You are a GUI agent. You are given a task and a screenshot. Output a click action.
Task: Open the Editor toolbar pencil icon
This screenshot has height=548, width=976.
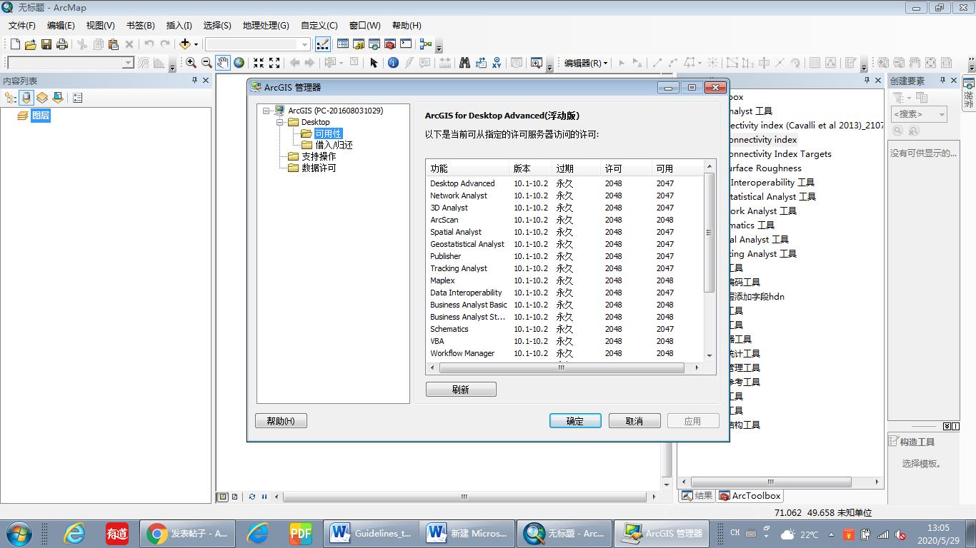pyautogui.click(x=322, y=44)
